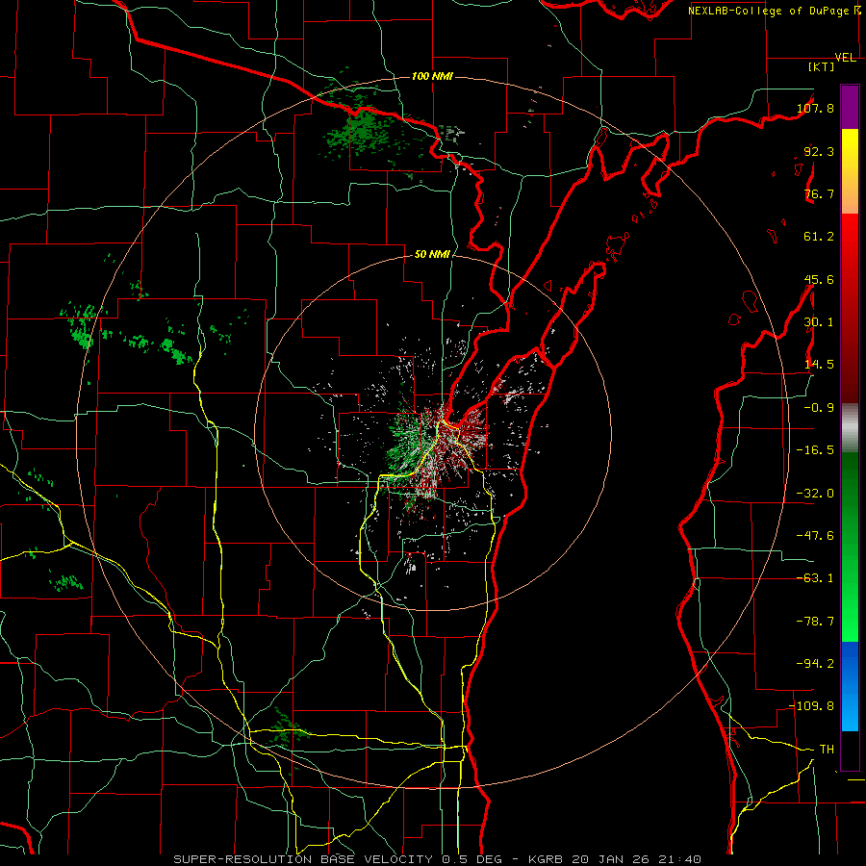Click the VEL legend title

(846, 58)
